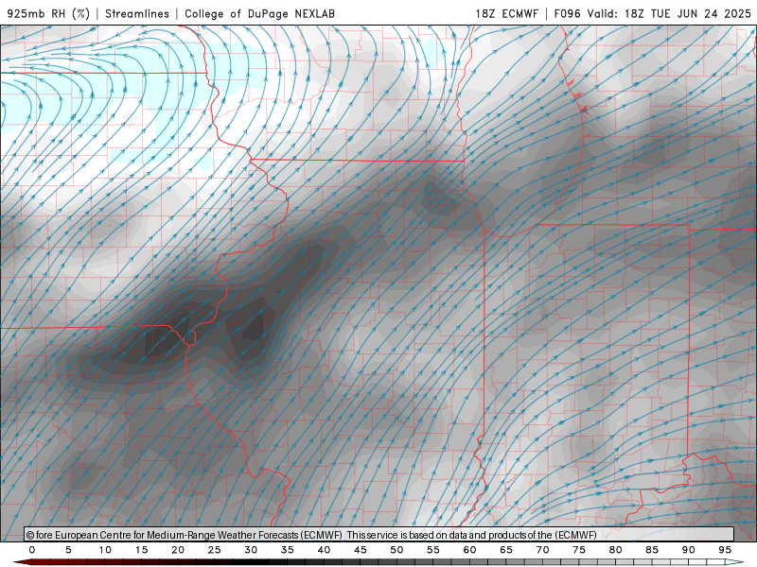This screenshot has height=567, width=757.
Task: Click the legend value "60"
Action: [469, 550]
